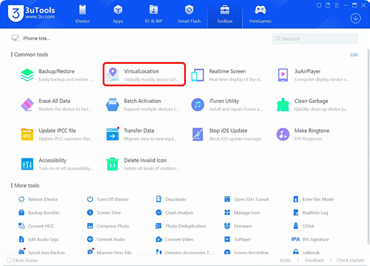
Task: Click the Convert Audio icon
Action: (x=90, y=239)
